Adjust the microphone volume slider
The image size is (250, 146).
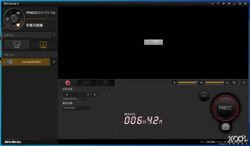tap(187, 82)
